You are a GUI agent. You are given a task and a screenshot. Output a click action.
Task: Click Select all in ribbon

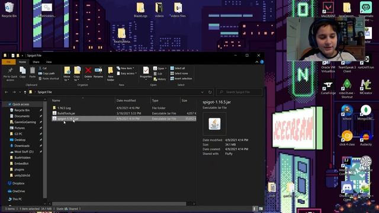178,69
